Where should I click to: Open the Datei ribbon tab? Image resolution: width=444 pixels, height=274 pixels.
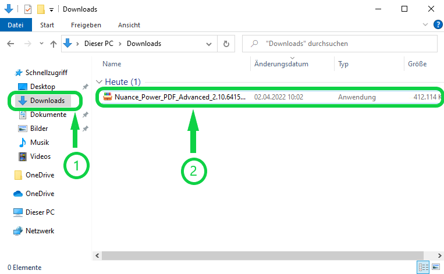pos(16,25)
